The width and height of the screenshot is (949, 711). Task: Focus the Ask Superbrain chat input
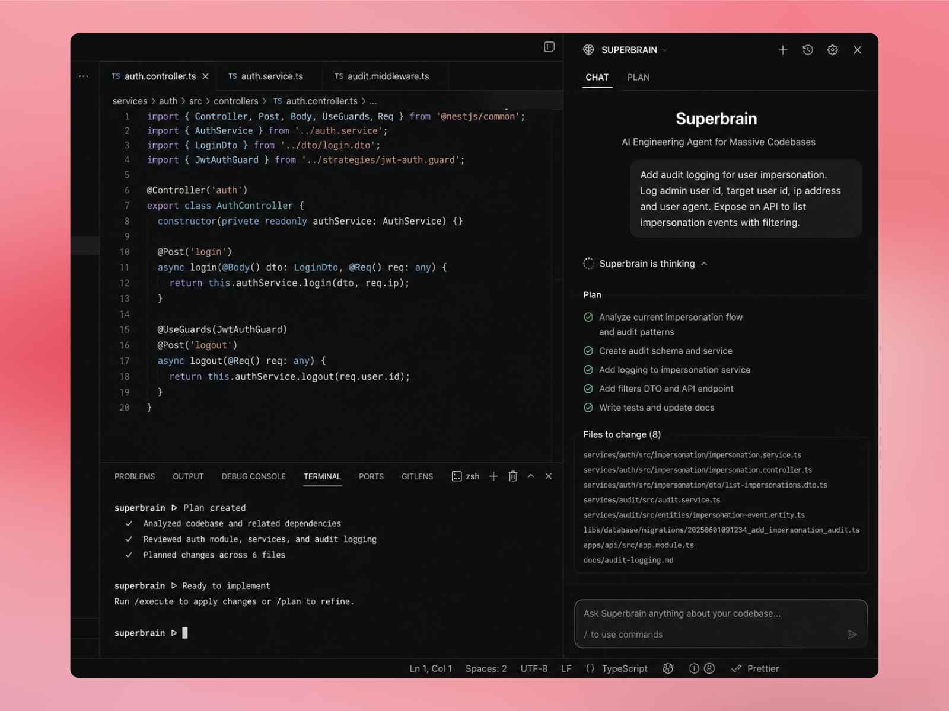point(721,624)
